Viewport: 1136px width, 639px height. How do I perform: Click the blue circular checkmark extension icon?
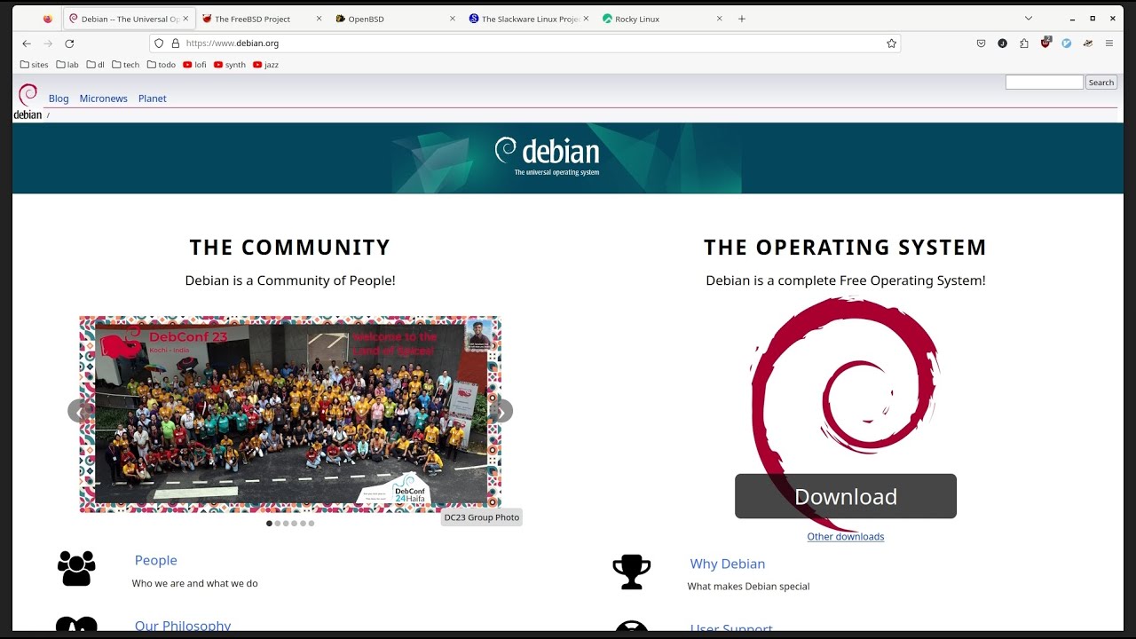click(x=1067, y=43)
